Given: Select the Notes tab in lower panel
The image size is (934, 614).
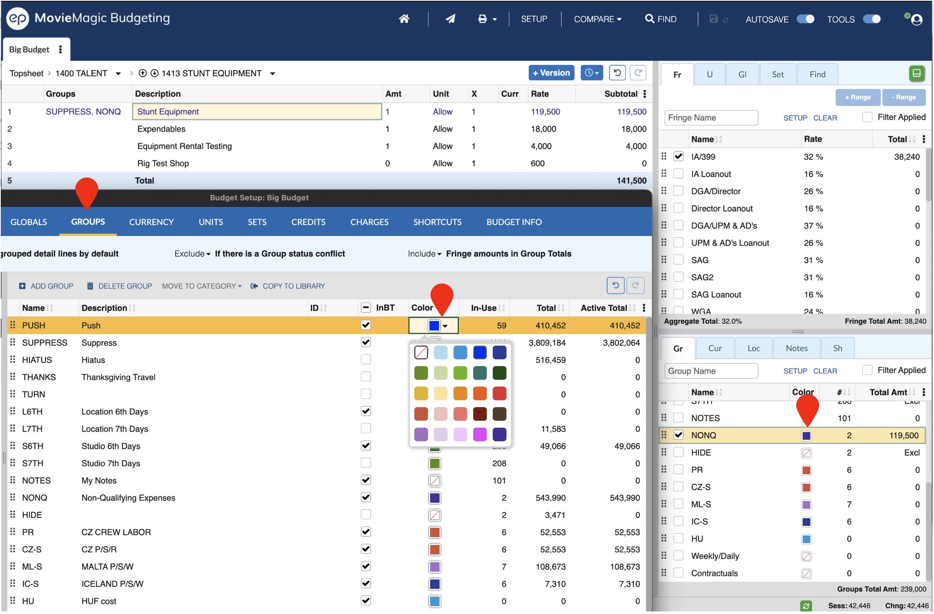Looking at the screenshot, I should pos(796,348).
